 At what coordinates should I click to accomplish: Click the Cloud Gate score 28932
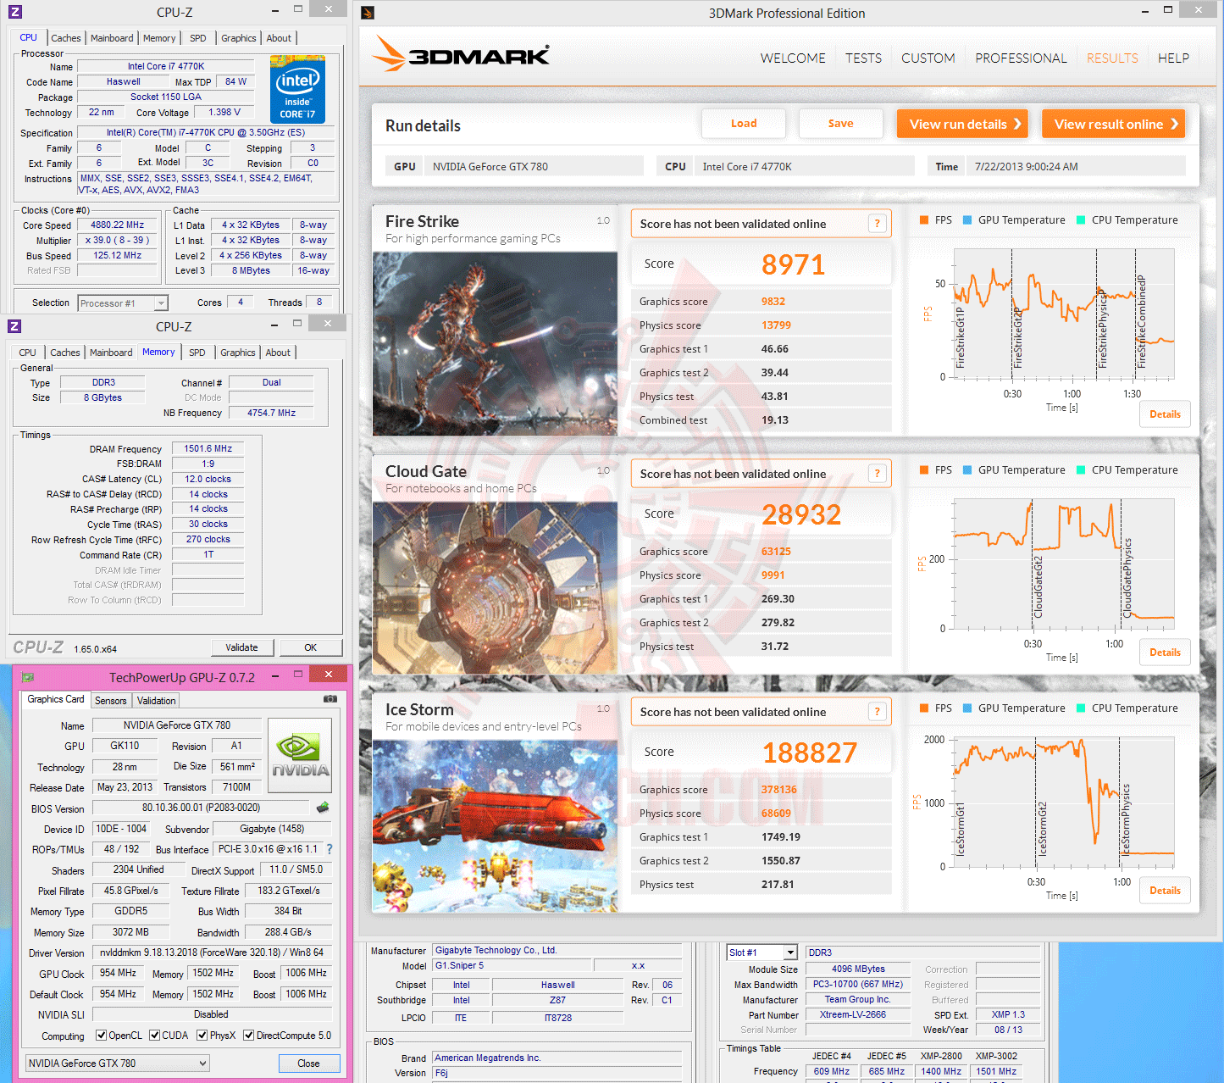[801, 515]
